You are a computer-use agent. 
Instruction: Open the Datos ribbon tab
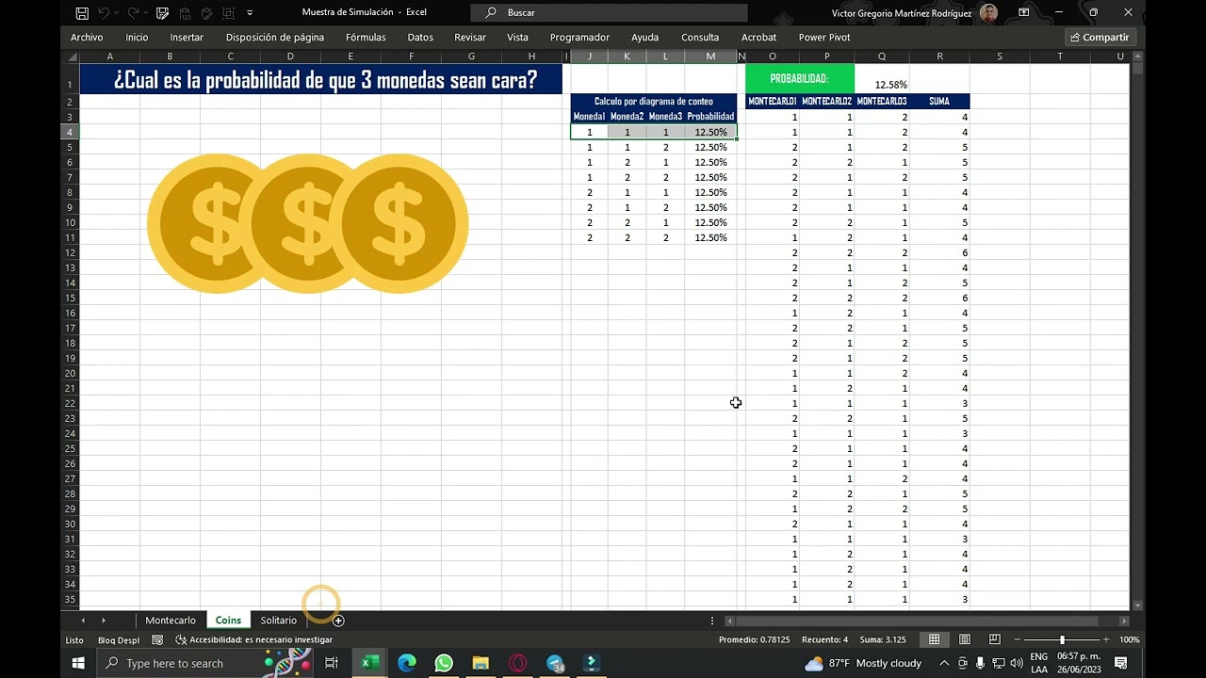pos(420,38)
